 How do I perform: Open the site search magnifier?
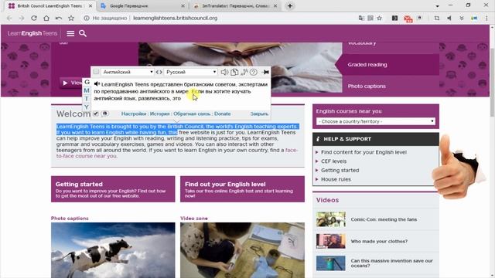[x=83, y=33]
